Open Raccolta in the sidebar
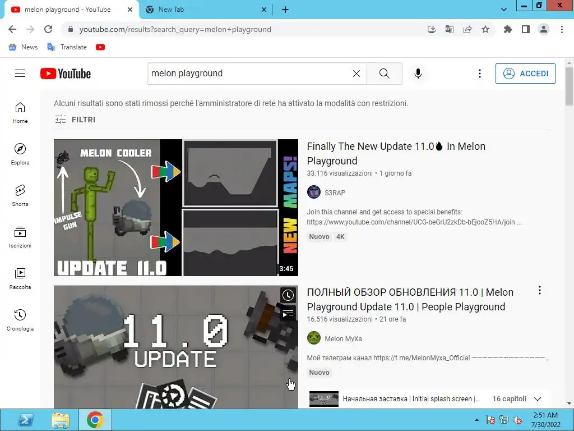574x431 pixels. tap(20, 279)
